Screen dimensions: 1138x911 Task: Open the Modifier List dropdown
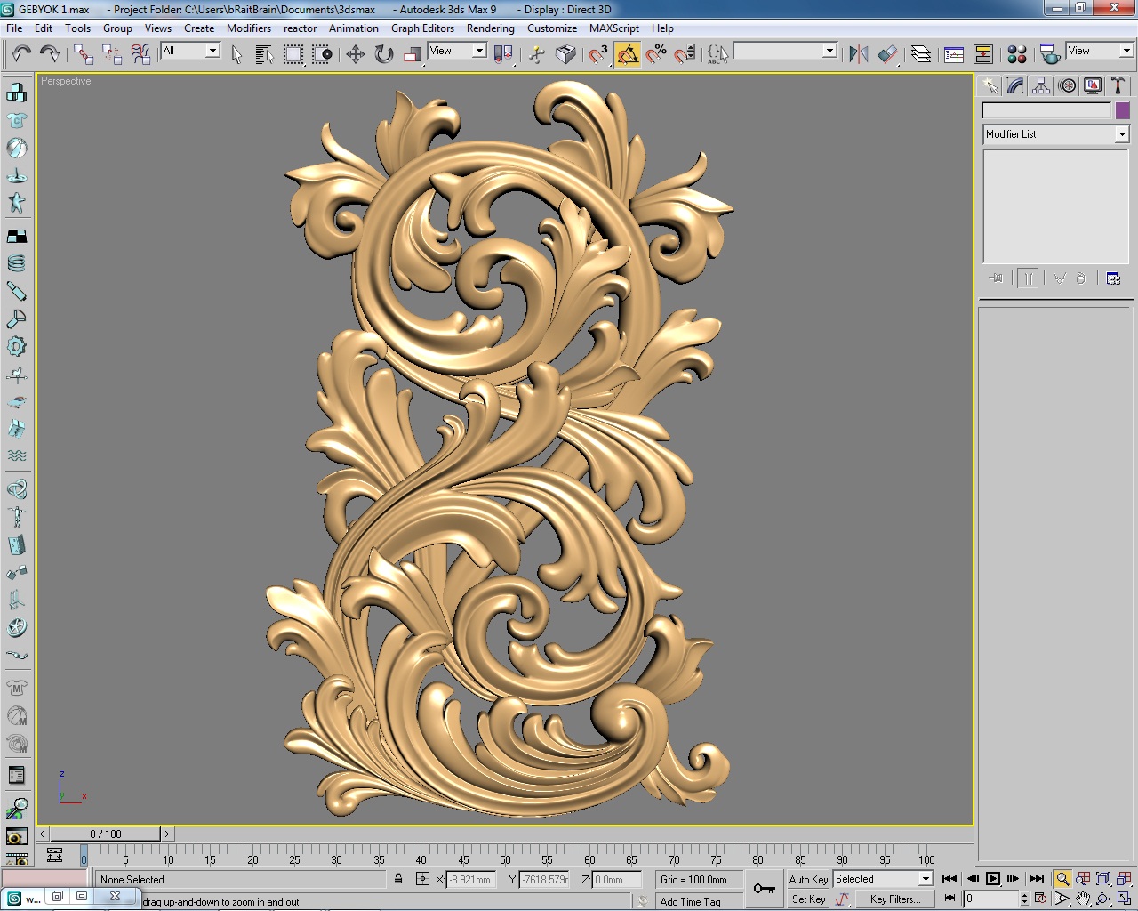[x=1121, y=134]
